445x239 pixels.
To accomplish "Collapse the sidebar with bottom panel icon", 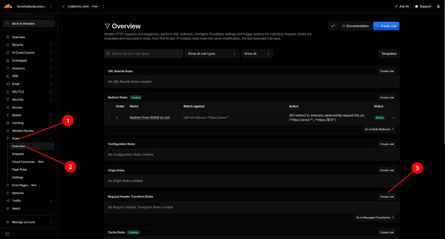I will coord(7,234).
